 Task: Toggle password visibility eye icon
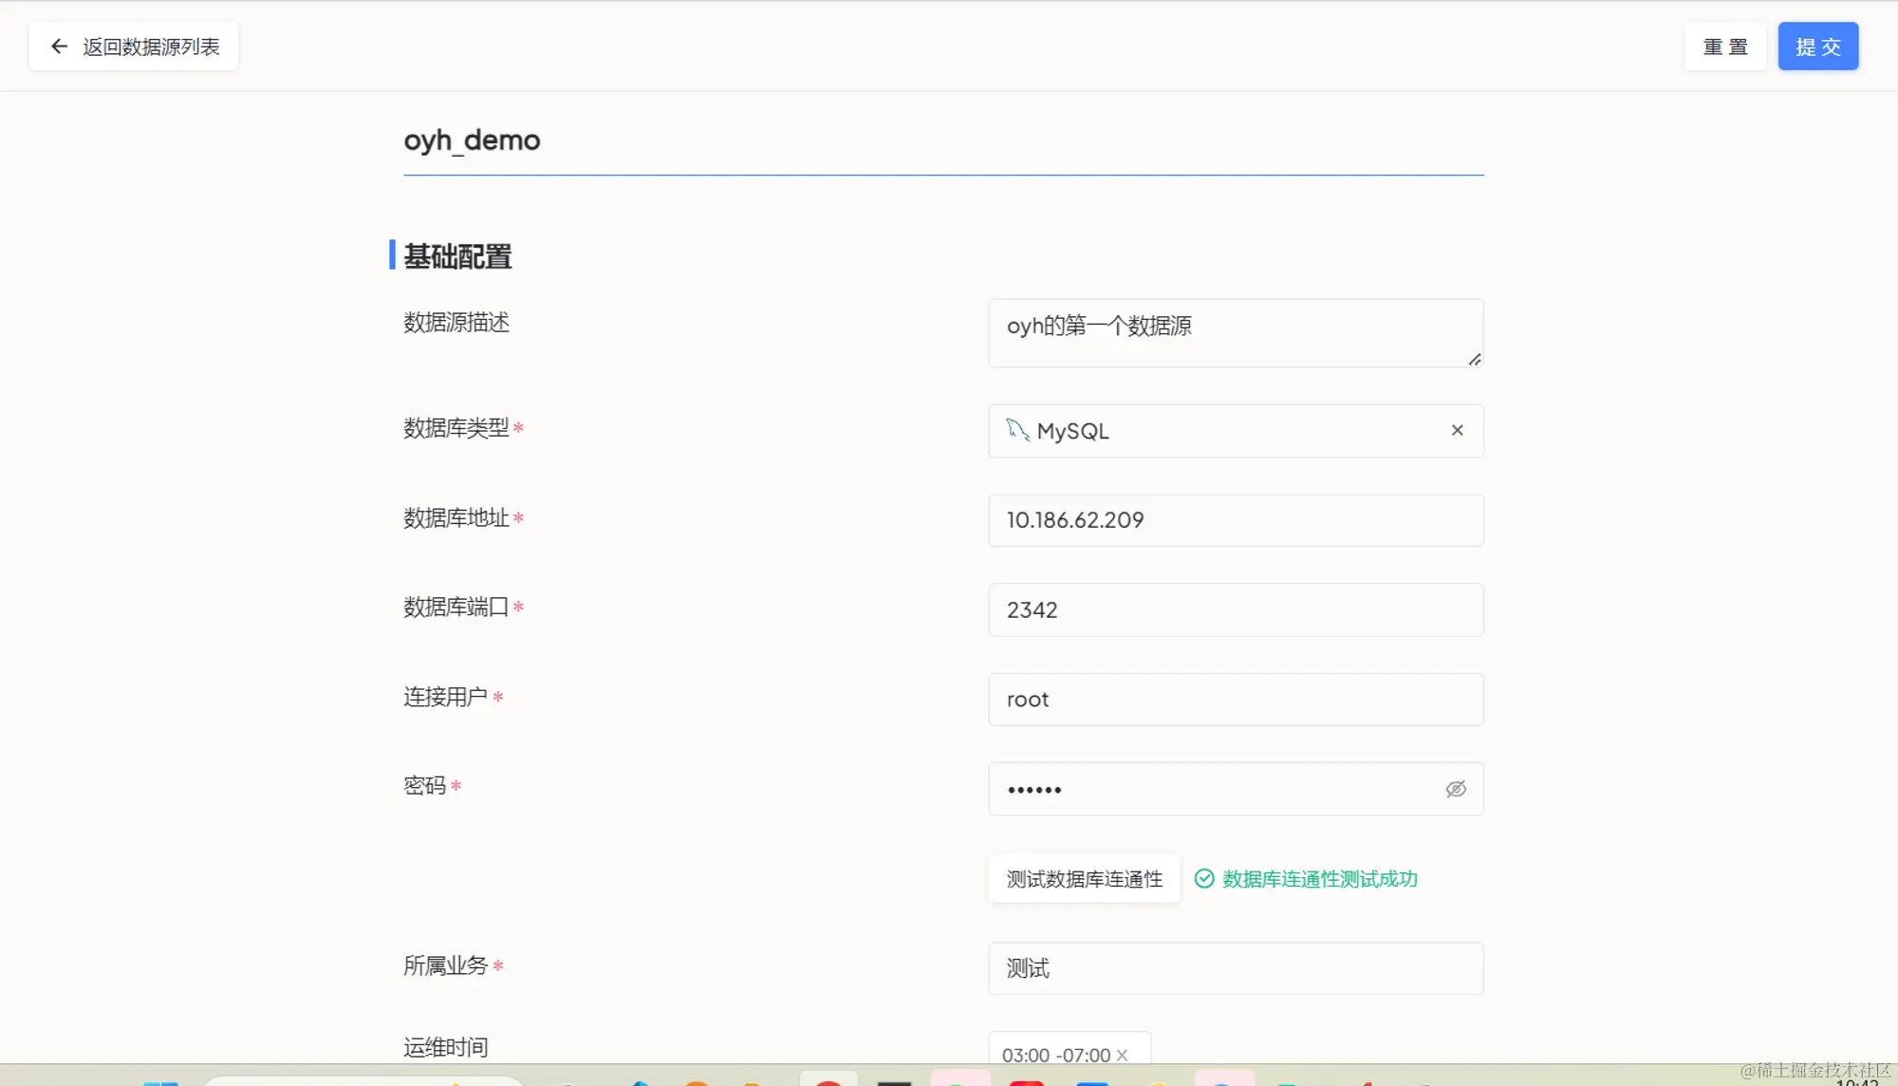click(1455, 789)
